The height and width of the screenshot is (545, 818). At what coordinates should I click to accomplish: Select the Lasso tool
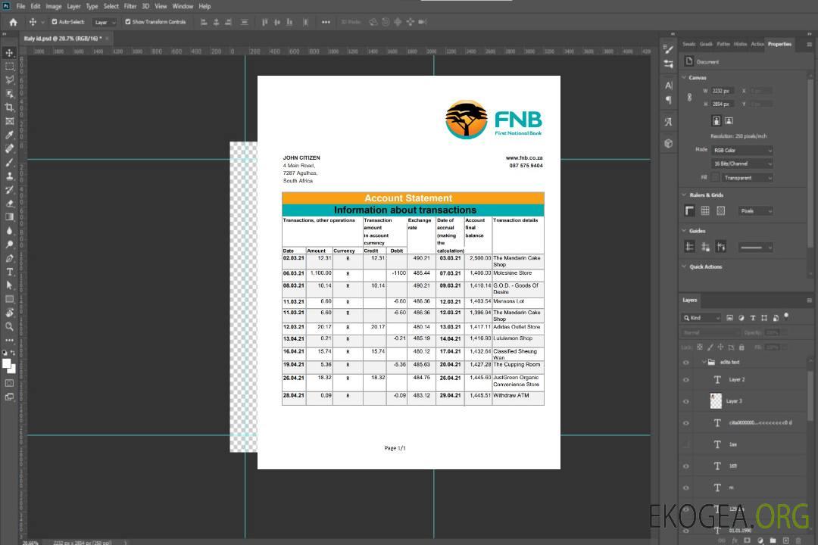(x=9, y=79)
